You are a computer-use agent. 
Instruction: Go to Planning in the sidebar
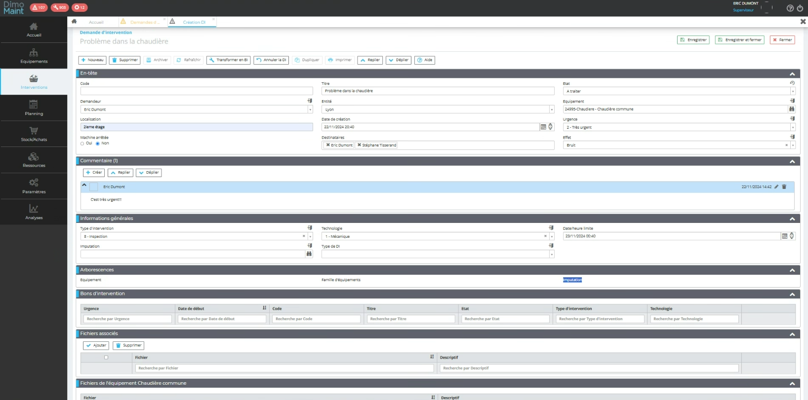point(34,108)
